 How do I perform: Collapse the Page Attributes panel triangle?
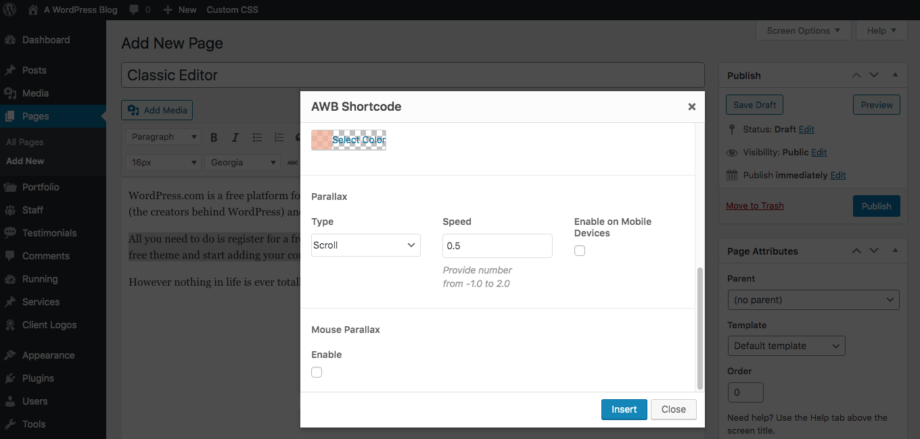(x=895, y=251)
